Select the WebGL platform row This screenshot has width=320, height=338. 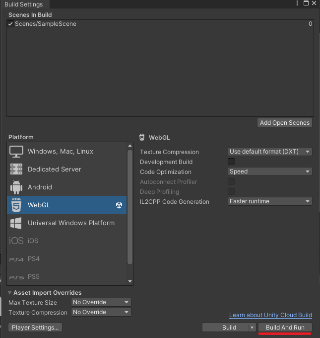click(x=66, y=205)
